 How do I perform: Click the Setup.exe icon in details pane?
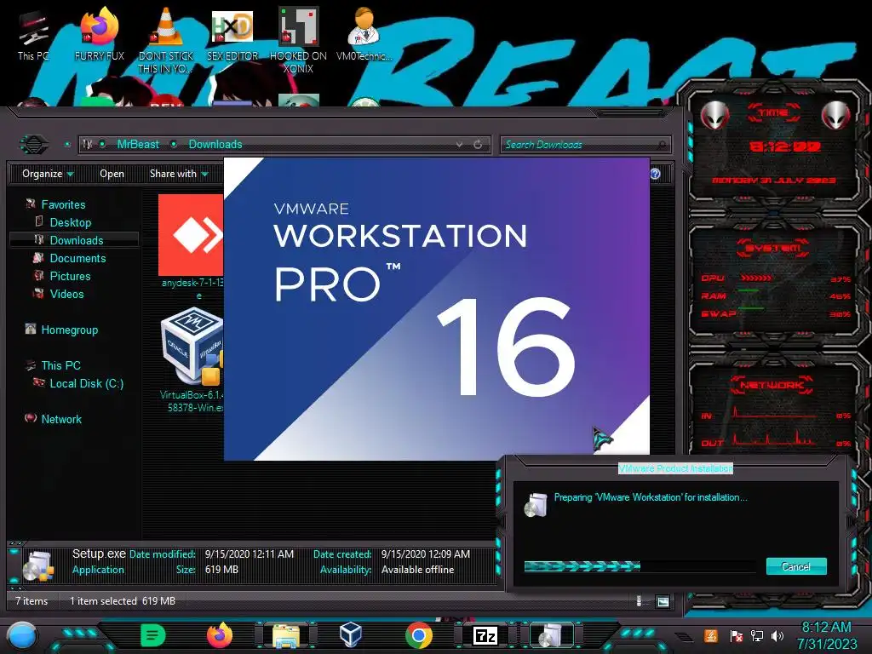(39, 566)
